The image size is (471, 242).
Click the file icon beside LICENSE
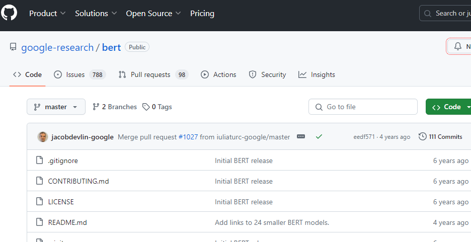40,202
